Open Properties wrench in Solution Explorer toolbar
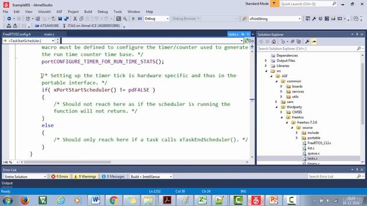The image size is (367, 206). pyautogui.click(x=307, y=42)
